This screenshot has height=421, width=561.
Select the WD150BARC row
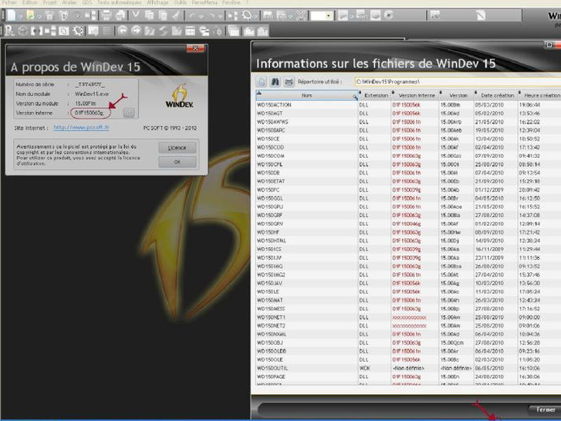pos(408,130)
